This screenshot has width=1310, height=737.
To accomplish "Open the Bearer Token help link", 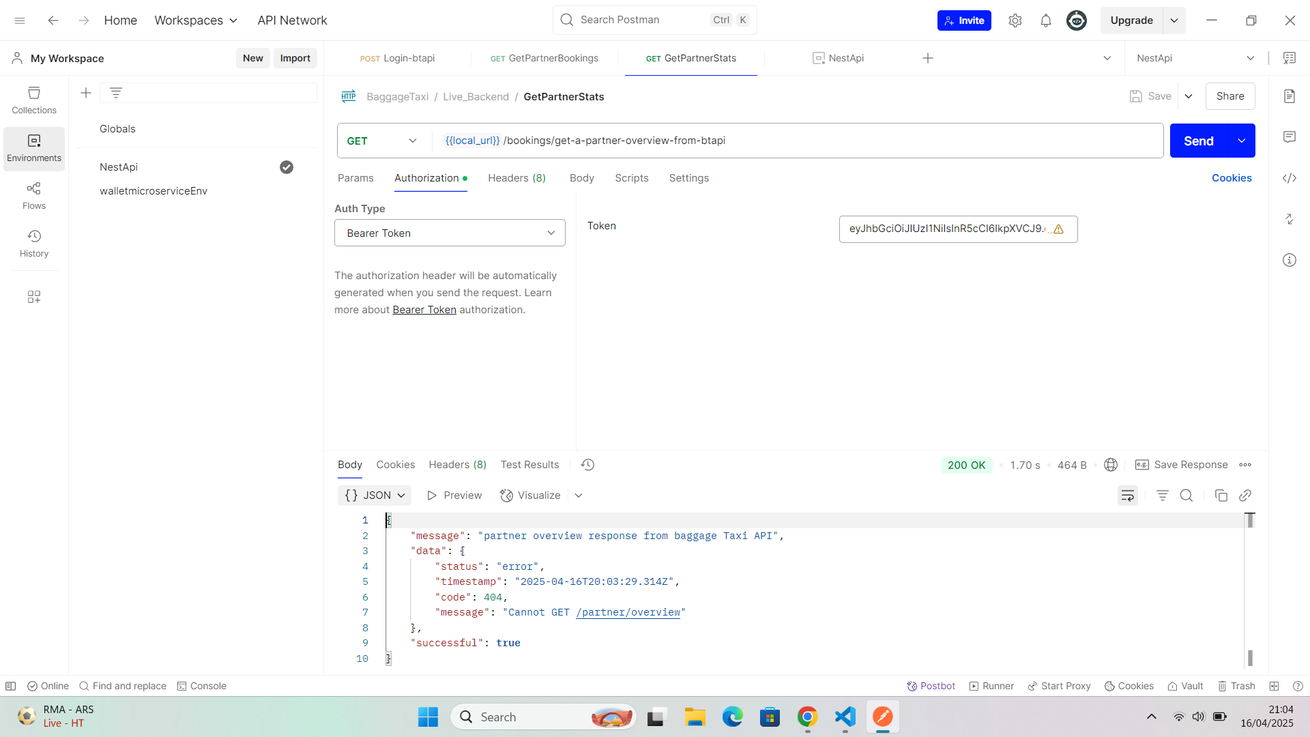I will 424,310.
